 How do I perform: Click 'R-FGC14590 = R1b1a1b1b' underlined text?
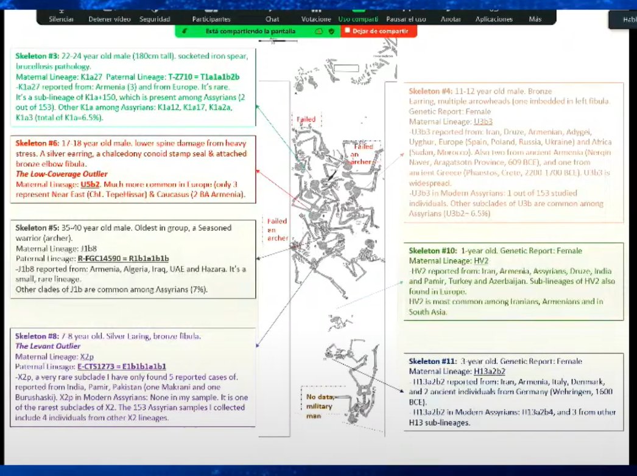coord(123,259)
